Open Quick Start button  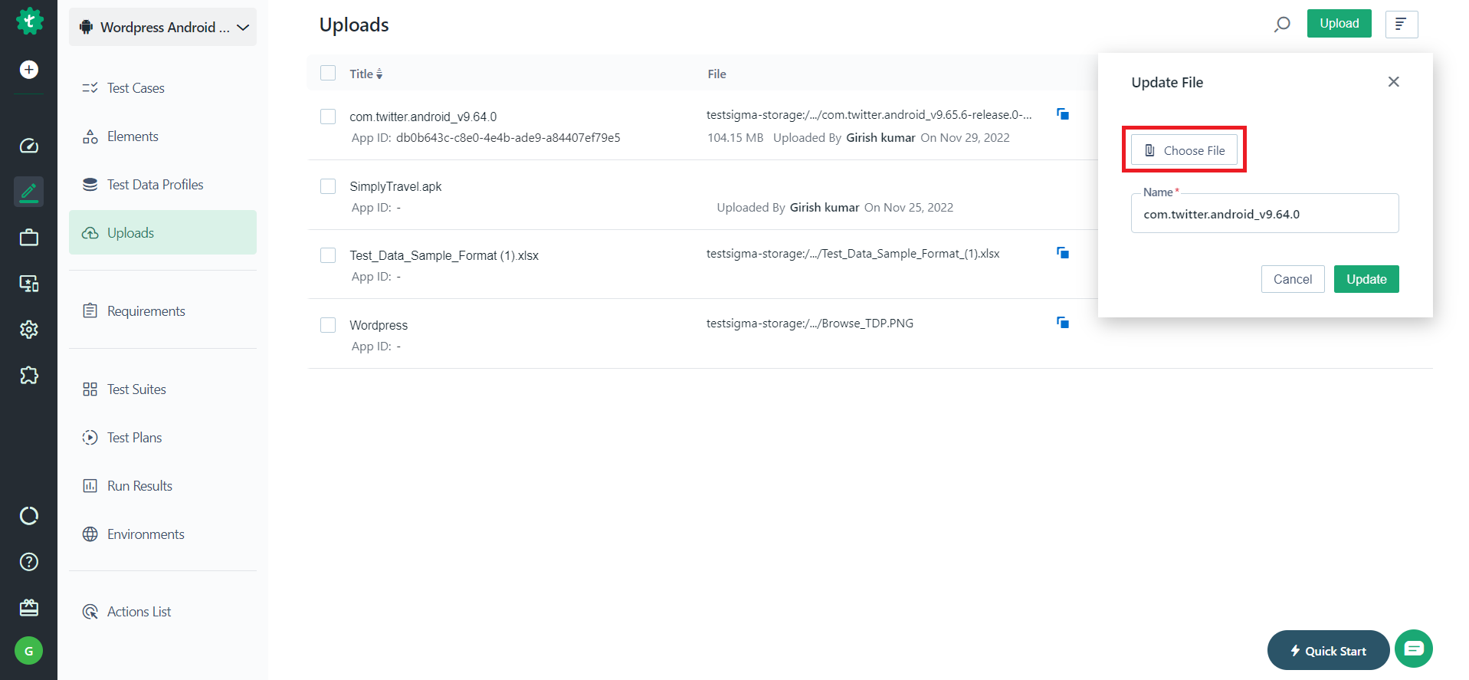coord(1328,650)
